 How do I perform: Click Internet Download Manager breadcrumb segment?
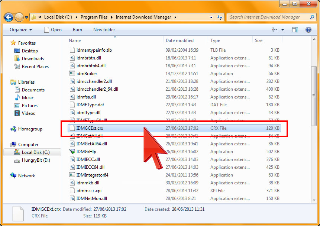point(143,17)
